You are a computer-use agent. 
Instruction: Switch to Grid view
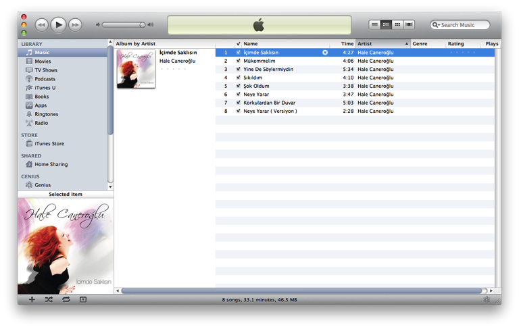pyautogui.click(x=397, y=25)
